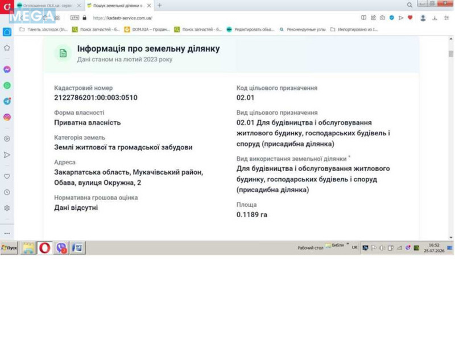Click the green document icon in header
455x340 pixels.
(x=63, y=53)
